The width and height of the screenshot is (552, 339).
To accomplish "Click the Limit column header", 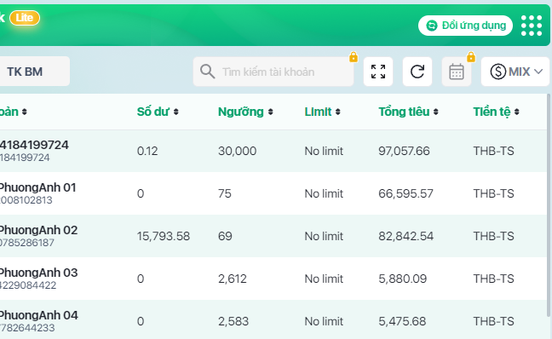I will [318, 112].
